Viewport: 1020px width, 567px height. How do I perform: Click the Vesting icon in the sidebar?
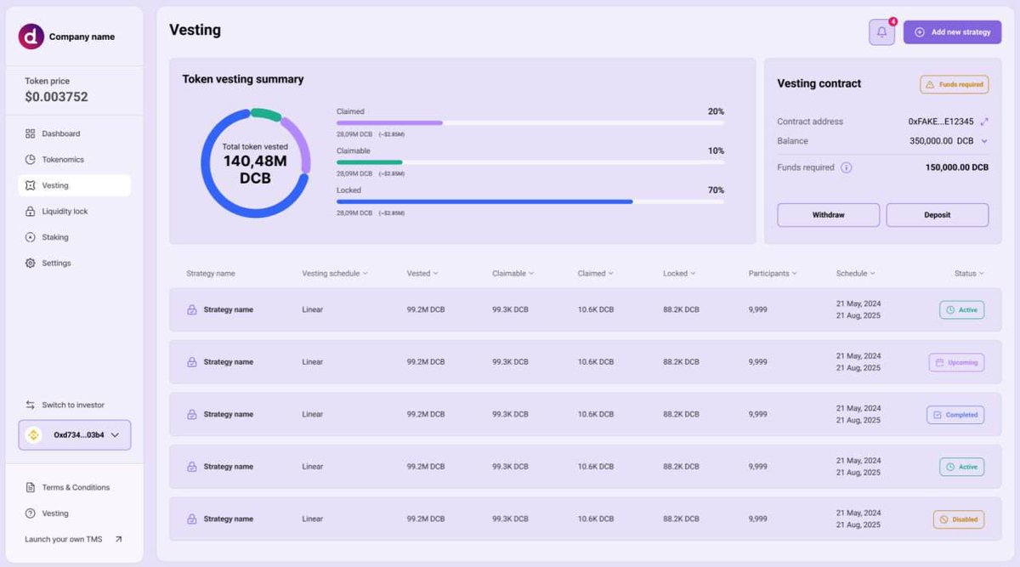[30, 184]
